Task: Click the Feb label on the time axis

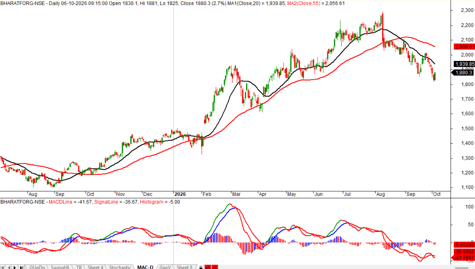Action: (207, 194)
